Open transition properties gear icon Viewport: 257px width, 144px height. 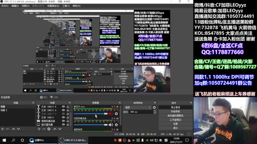(154, 108)
